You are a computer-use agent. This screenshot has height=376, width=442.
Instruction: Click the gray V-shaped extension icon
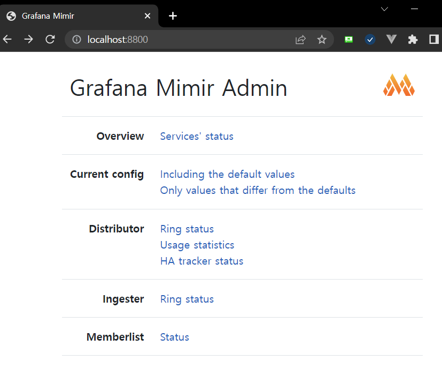click(391, 39)
